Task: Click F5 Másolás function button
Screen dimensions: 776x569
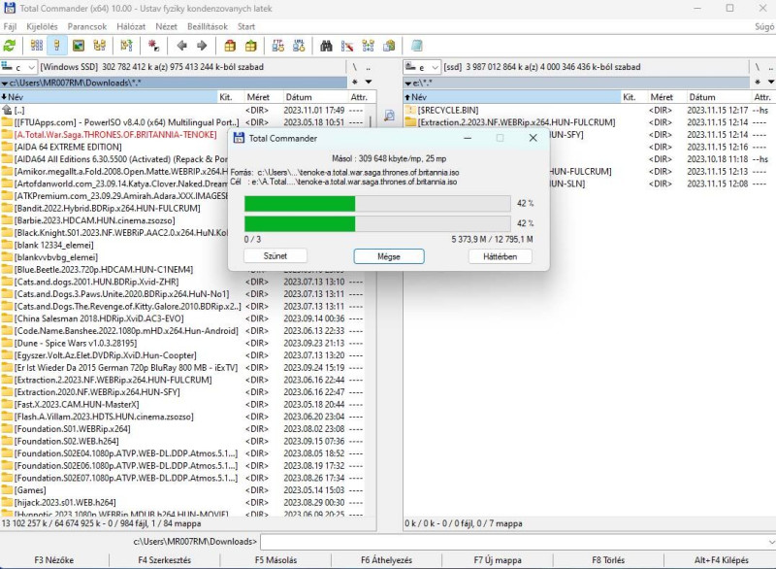Action: (x=275, y=560)
